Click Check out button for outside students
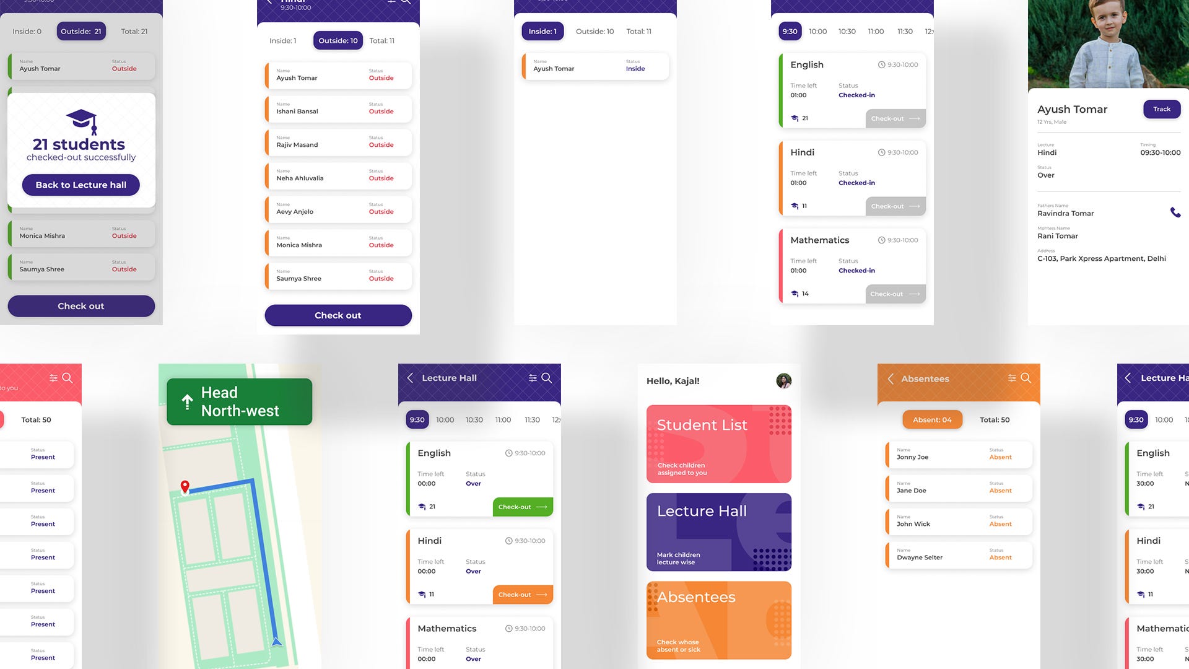This screenshot has height=669, width=1189. (338, 315)
